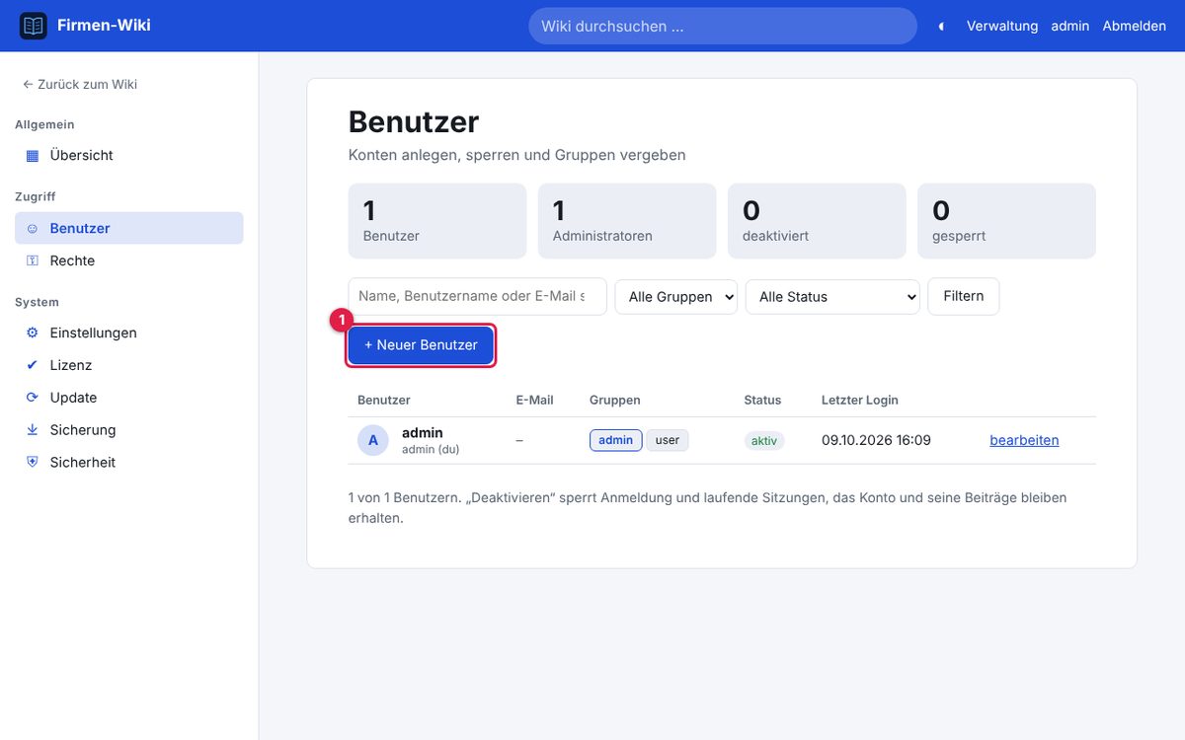Open the admin profile link in header
Viewport: 1185px width, 740px height.
[1070, 27]
